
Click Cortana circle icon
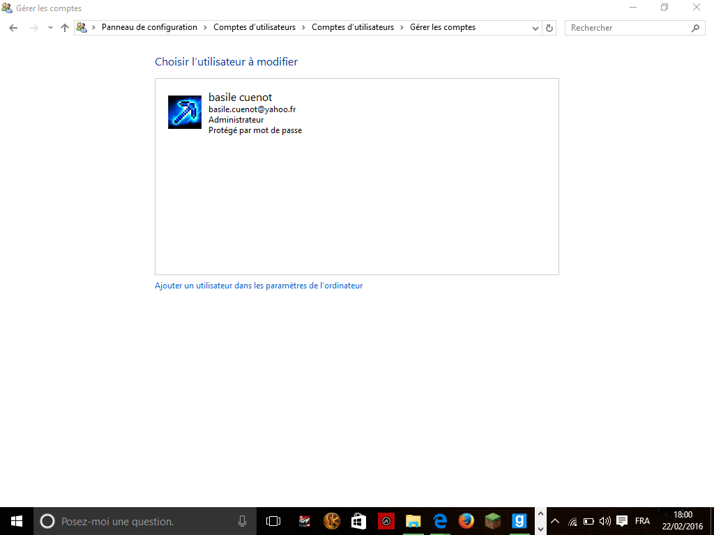pos(47,521)
